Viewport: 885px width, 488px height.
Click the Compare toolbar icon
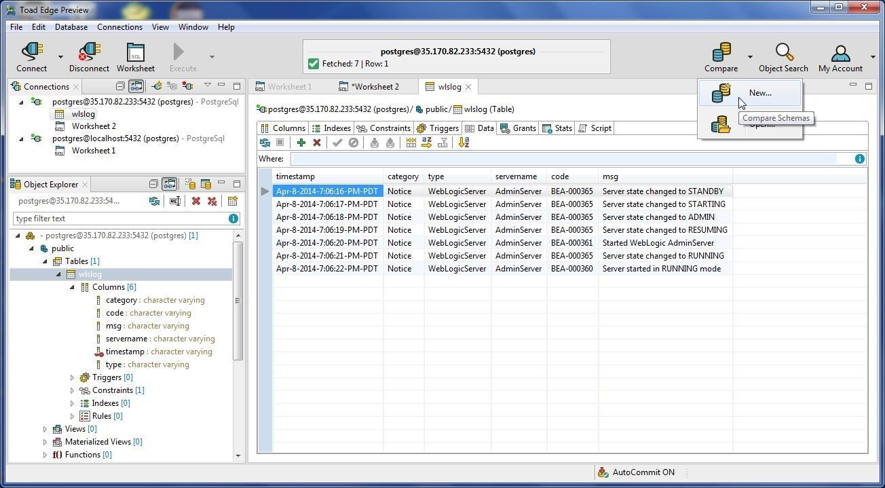click(721, 53)
